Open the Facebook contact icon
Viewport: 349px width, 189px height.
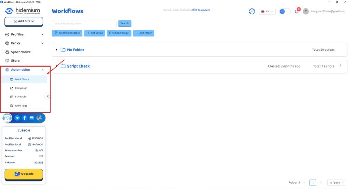(x=25, y=118)
